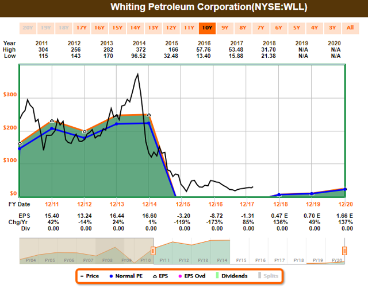Switch to the 6Y time range
The width and height of the screenshot is (368, 293).
(x=279, y=28)
